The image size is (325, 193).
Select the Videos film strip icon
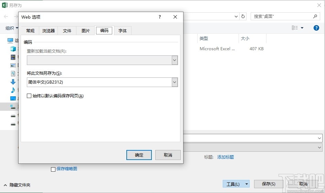[x=13, y=57]
